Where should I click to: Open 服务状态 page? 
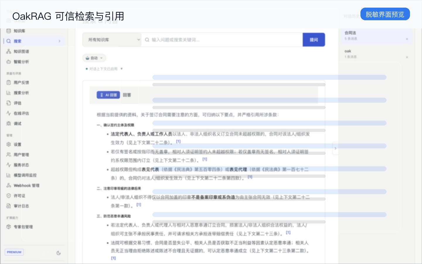[x=21, y=165]
